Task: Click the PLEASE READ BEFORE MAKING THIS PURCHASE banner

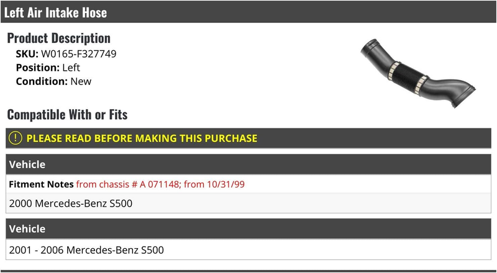Action: click(x=248, y=138)
